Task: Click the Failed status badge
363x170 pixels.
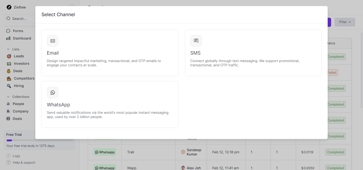Action: tap(332, 72)
